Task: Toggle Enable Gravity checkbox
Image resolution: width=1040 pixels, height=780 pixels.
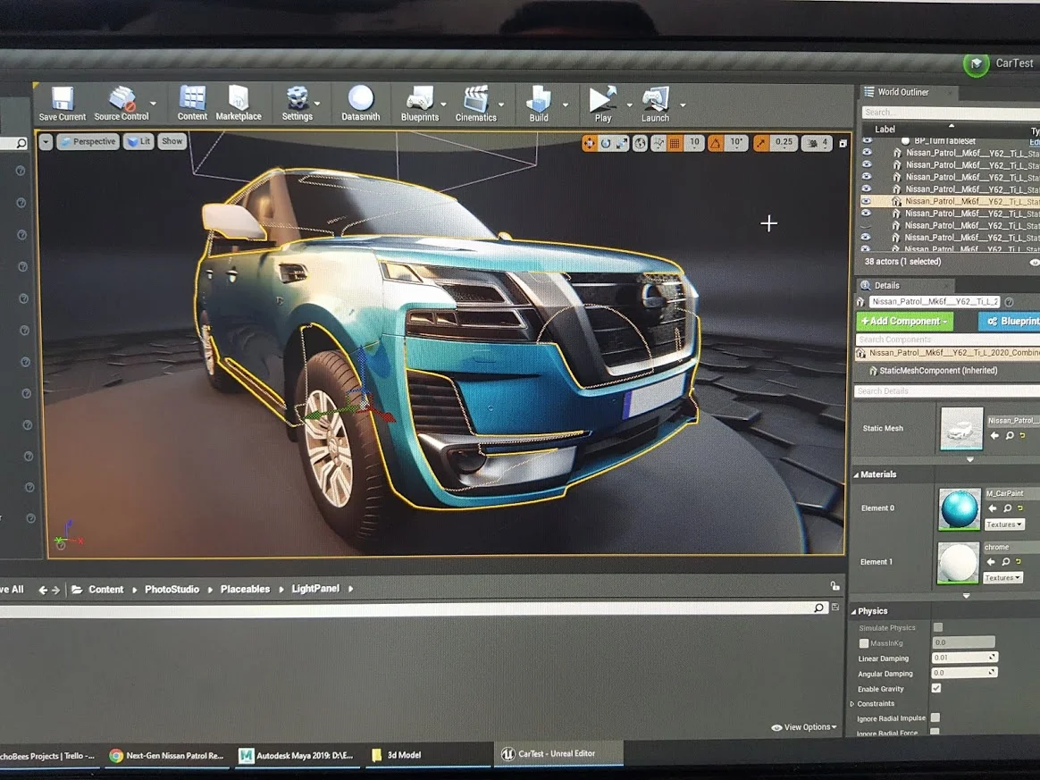Action: pos(935,689)
